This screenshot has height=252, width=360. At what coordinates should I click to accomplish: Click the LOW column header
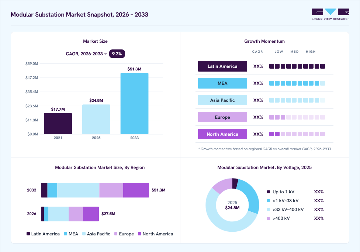tap(279, 52)
